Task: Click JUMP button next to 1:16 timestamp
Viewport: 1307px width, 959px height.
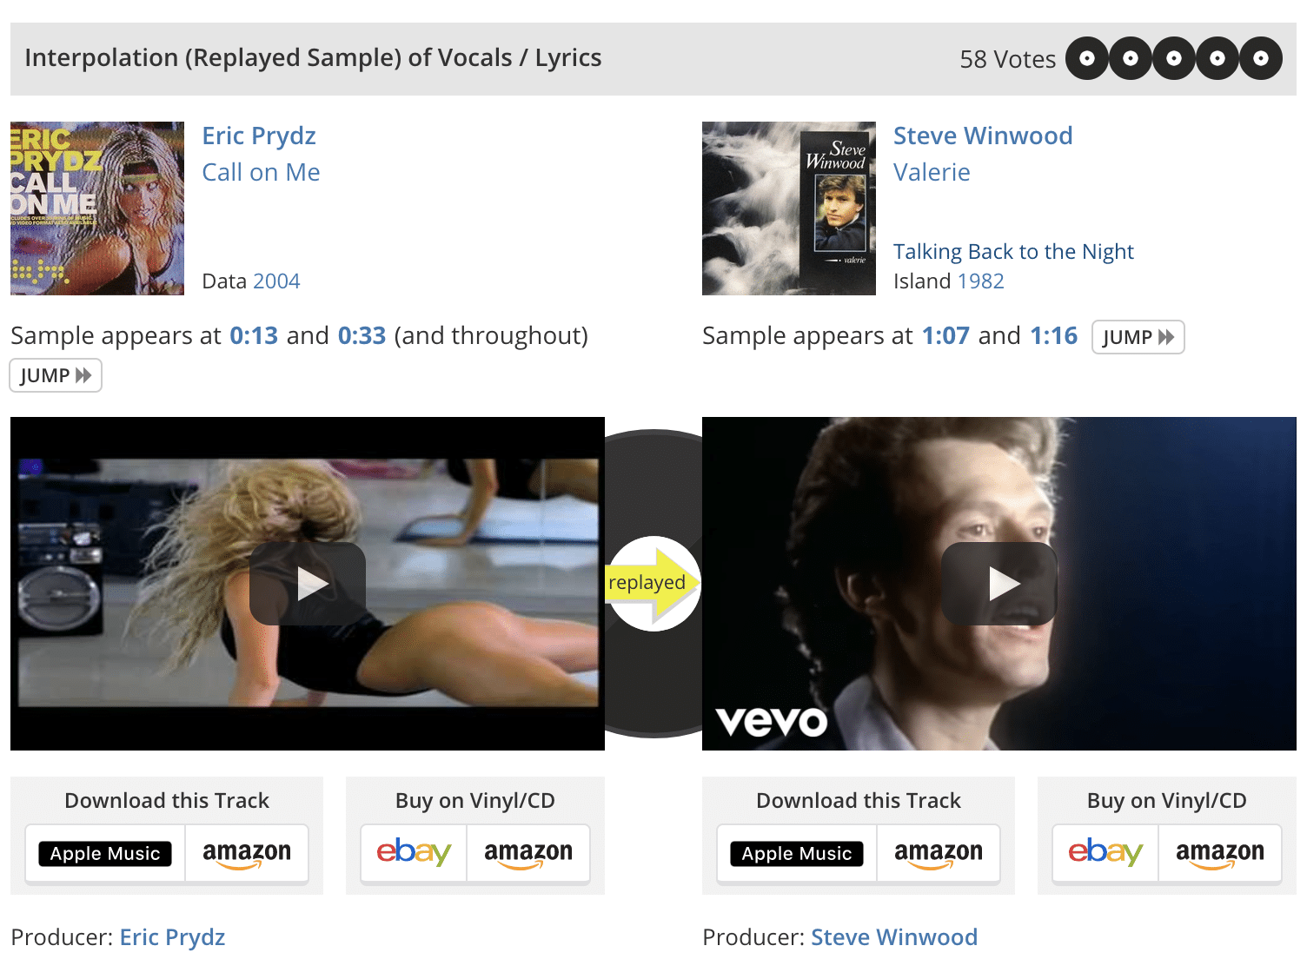Action: click(1138, 337)
